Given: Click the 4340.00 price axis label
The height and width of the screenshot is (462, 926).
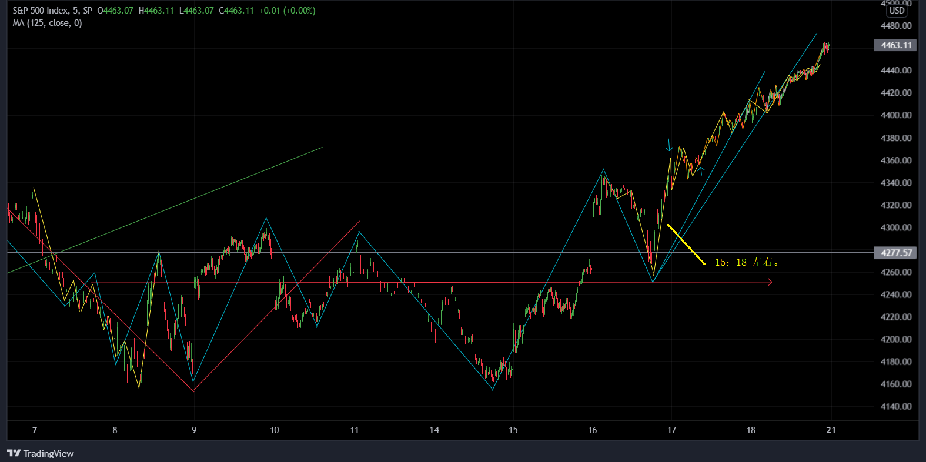Looking at the screenshot, I should (x=896, y=183).
